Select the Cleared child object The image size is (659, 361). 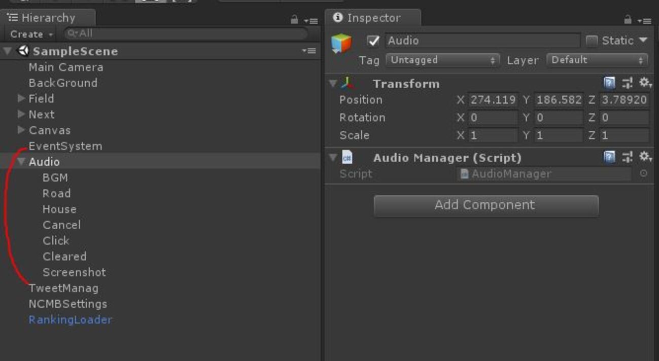tap(64, 256)
